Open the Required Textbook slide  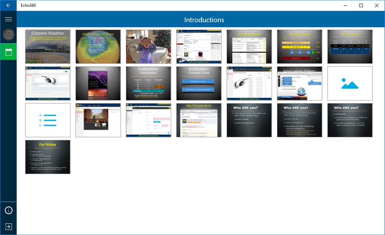pyautogui.click(x=98, y=84)
